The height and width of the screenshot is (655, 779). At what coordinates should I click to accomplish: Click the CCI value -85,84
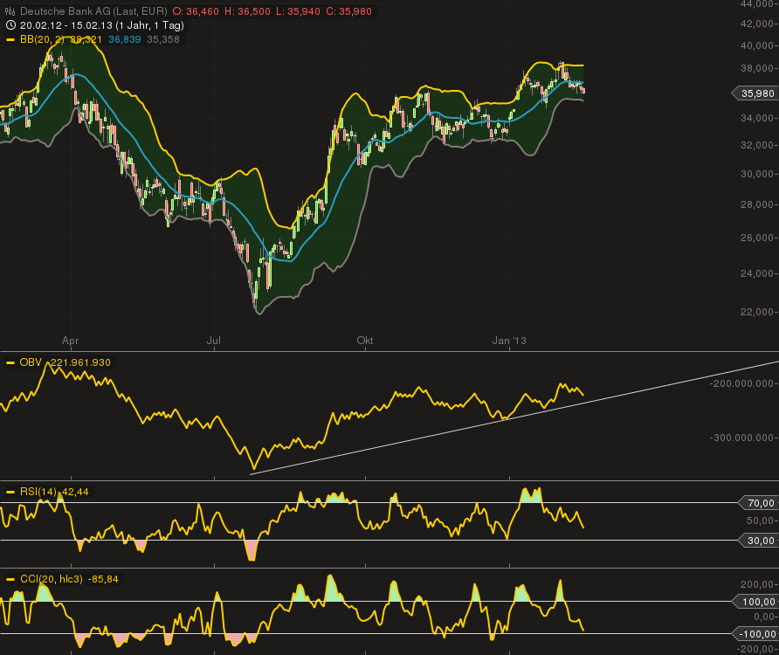[x=103, y=579]
